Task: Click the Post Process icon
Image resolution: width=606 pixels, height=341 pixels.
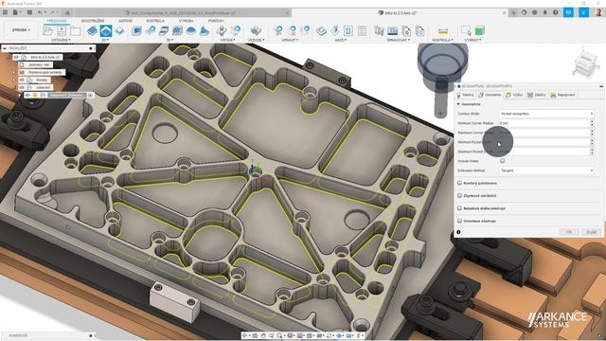Action: pos(348,30)
